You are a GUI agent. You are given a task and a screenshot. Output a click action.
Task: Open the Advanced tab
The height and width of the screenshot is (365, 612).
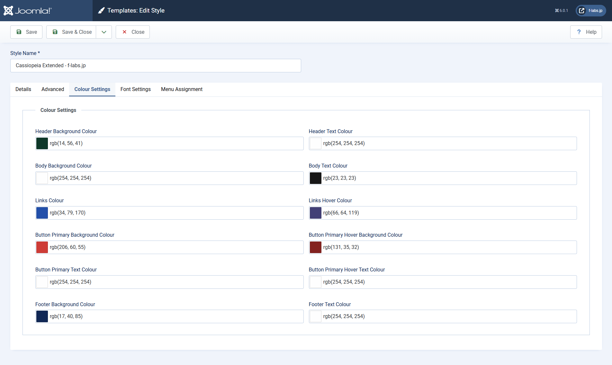(x=53, y=89)
